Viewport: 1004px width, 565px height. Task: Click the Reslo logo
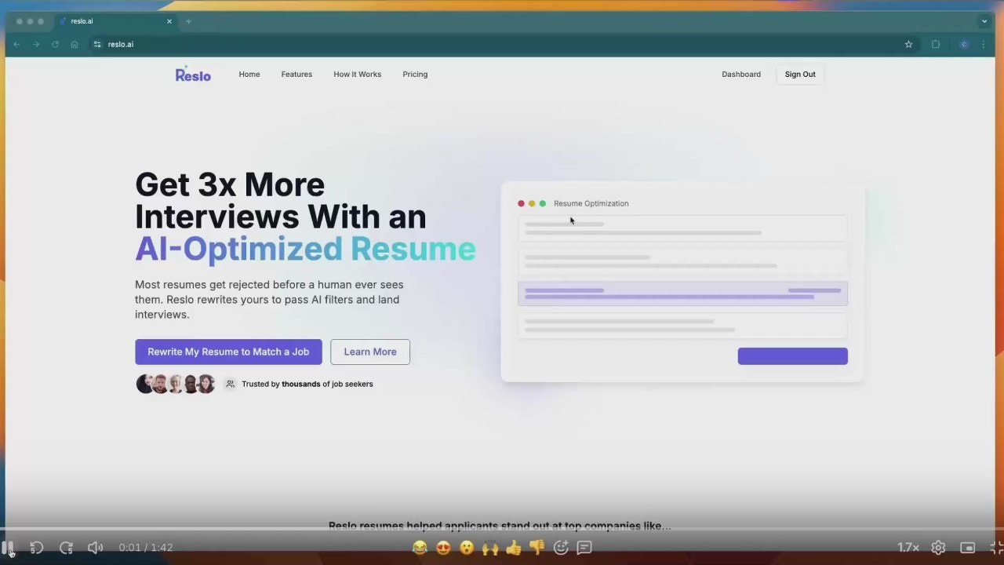tap(193, 74)
